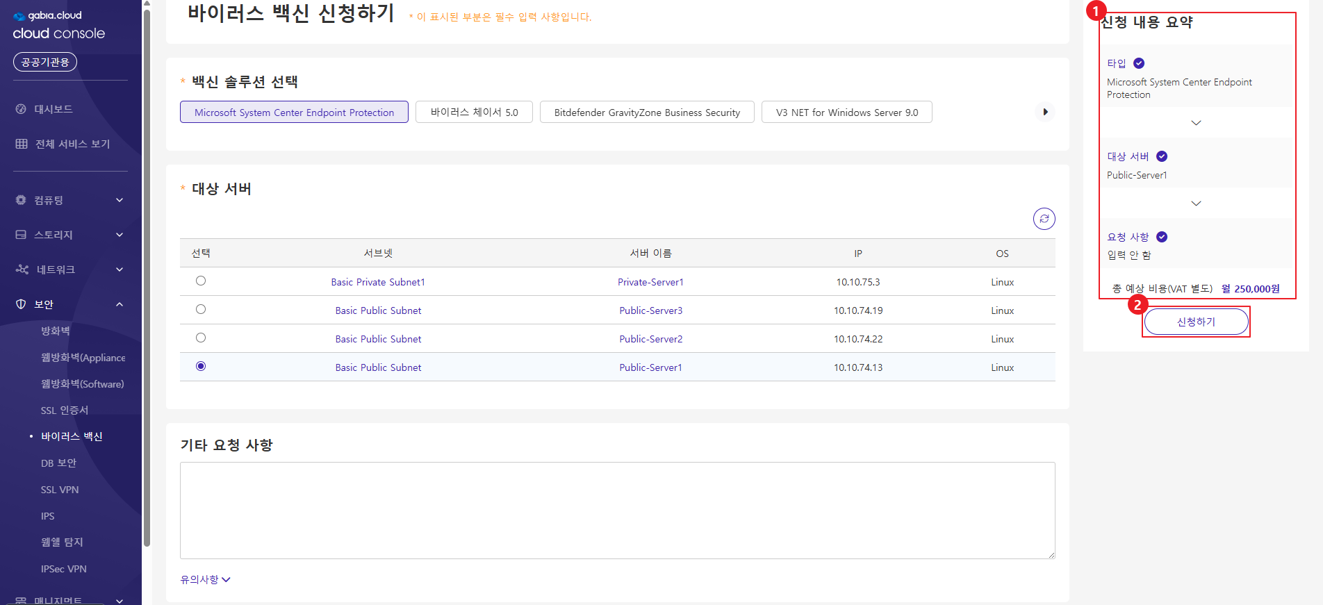Choose Bitdefender GravityZone Business Security solution

click(x=647, y=112)
